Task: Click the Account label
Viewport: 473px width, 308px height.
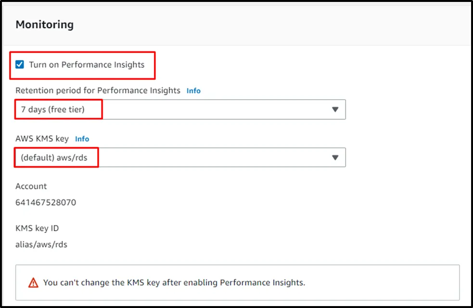Action: pyautogui.click(x=31, y=186)
